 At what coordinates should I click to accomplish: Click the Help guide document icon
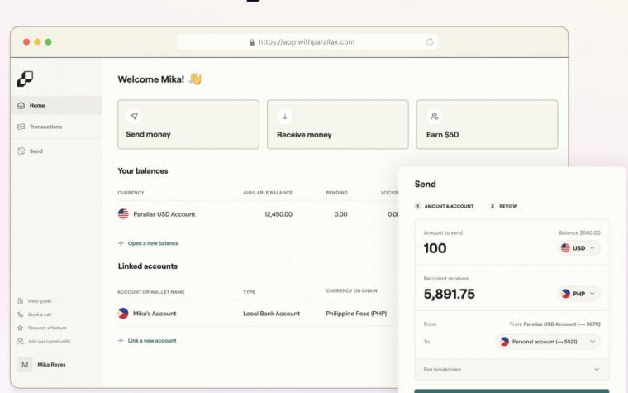point(21,301)
